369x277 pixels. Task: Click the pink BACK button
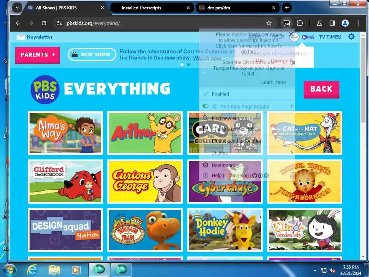(321, 89)
